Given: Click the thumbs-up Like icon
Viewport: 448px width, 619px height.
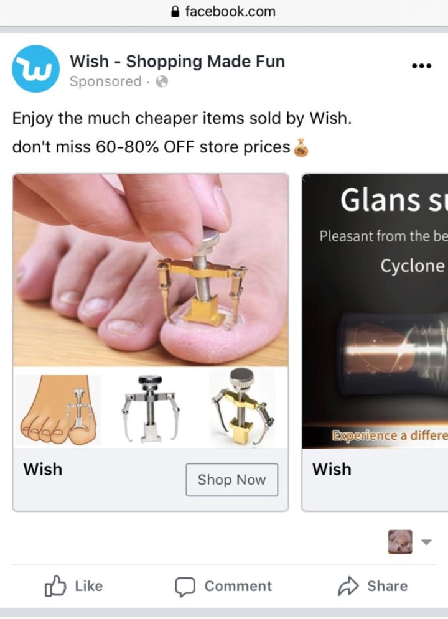Looking at the screenshot, I should (x=55, y=586).
